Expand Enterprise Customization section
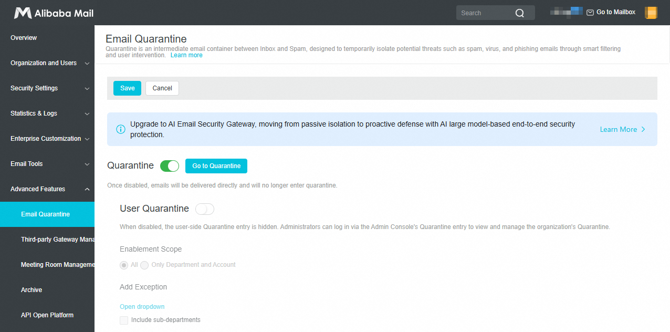Viewport: 670px width, 332px height. (47, 139)
